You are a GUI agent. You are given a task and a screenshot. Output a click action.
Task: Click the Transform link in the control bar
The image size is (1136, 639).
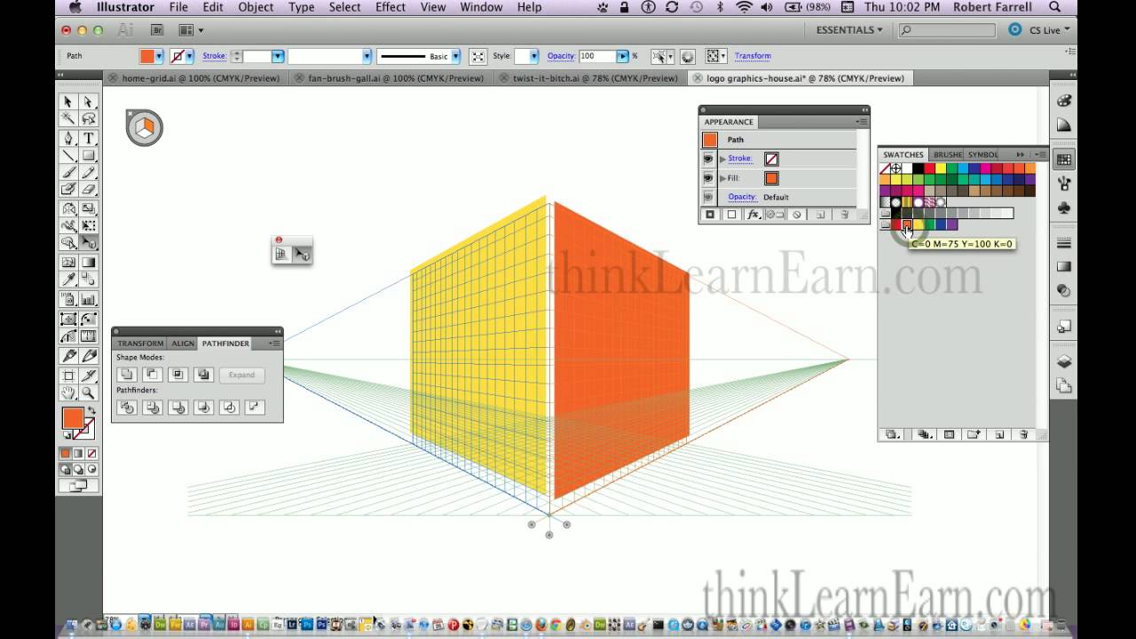pos(753,56)
